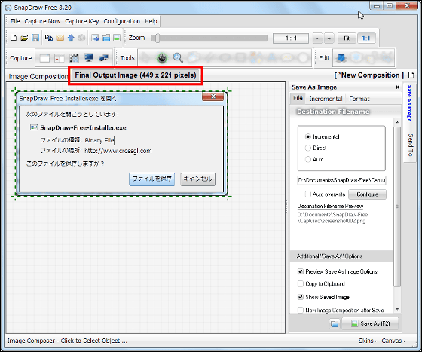Capture a window object with the second Capture icon
Screen dimensions: 422x352
pyautogui.click(x=60, y=58)
